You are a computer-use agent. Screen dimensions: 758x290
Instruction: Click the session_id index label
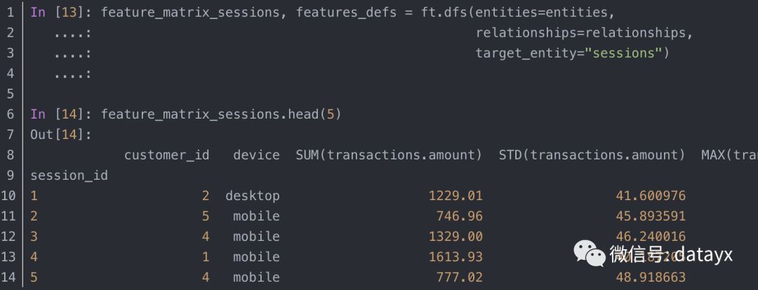coord(69,176)
